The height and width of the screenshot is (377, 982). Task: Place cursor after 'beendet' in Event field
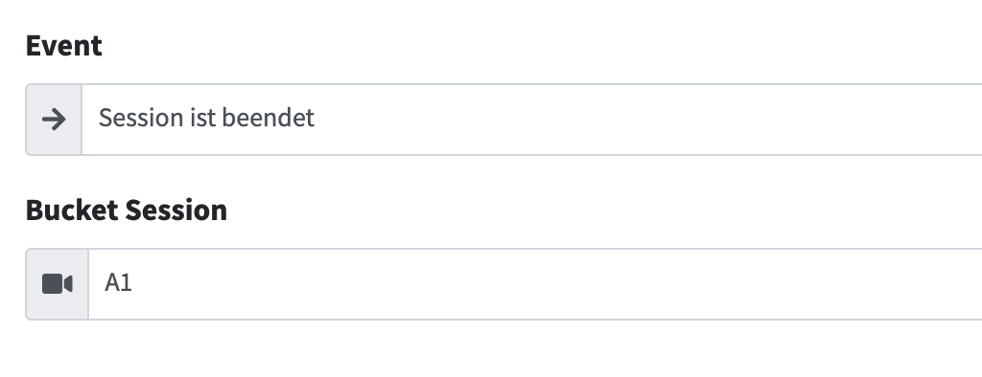[316, 118]
